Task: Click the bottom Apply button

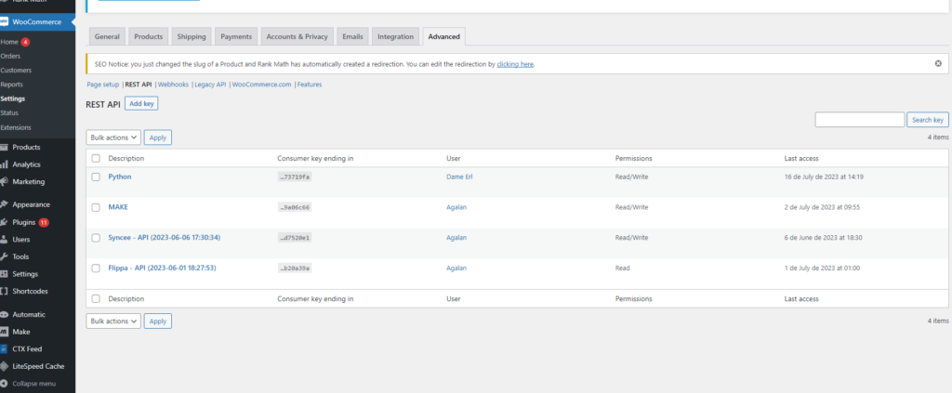Action: [x=158, y=321]
